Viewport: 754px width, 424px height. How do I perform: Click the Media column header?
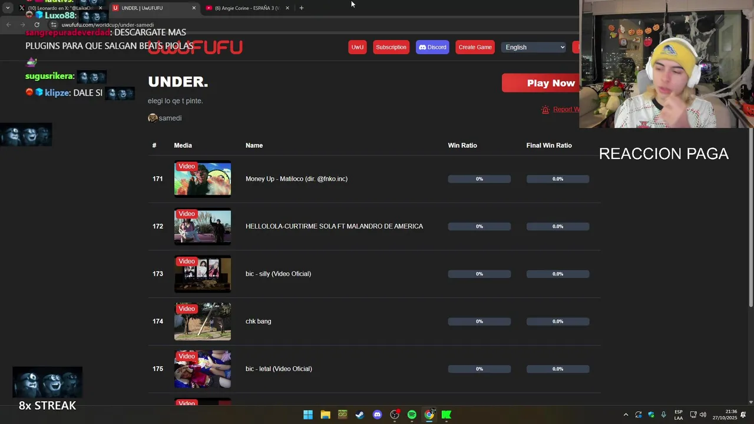[x=183, y=145]
